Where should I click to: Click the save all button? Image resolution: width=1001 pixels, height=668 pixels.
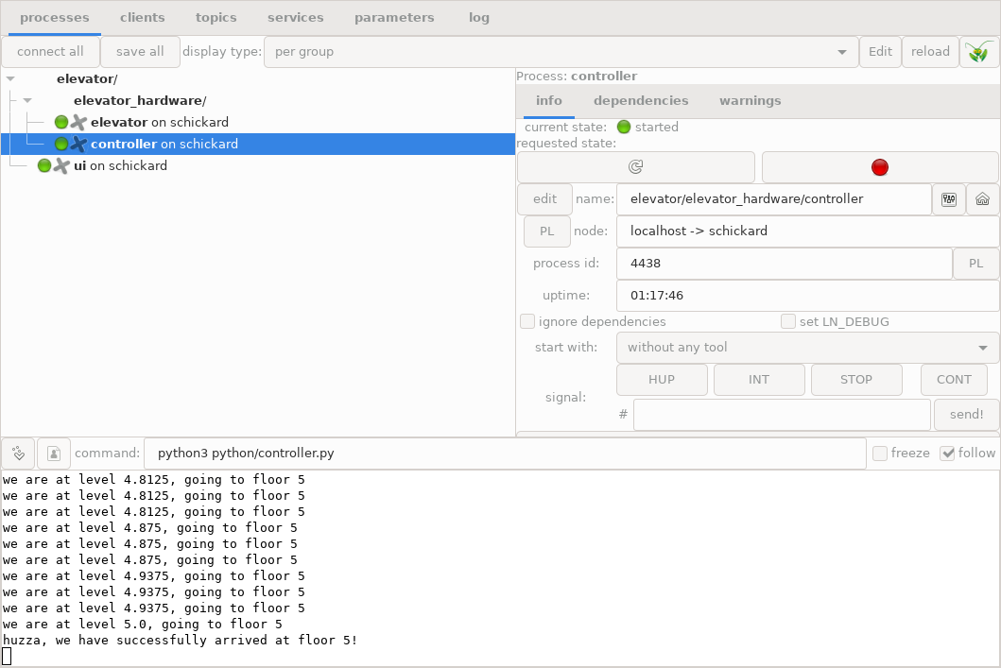[140, 52]
